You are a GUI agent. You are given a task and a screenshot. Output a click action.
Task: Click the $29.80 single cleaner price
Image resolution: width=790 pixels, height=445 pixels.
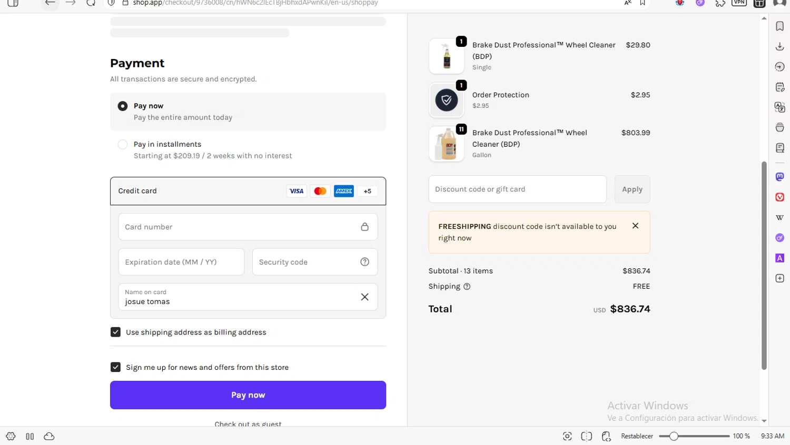pyautogui.click(x=638, y=45)
